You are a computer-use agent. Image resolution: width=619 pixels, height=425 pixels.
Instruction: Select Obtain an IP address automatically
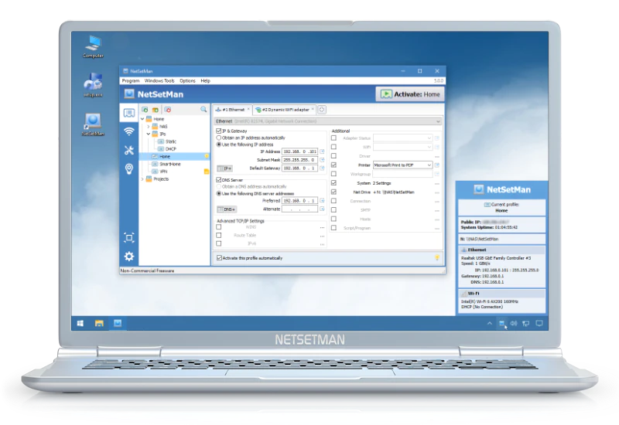(x=219, y=138)
